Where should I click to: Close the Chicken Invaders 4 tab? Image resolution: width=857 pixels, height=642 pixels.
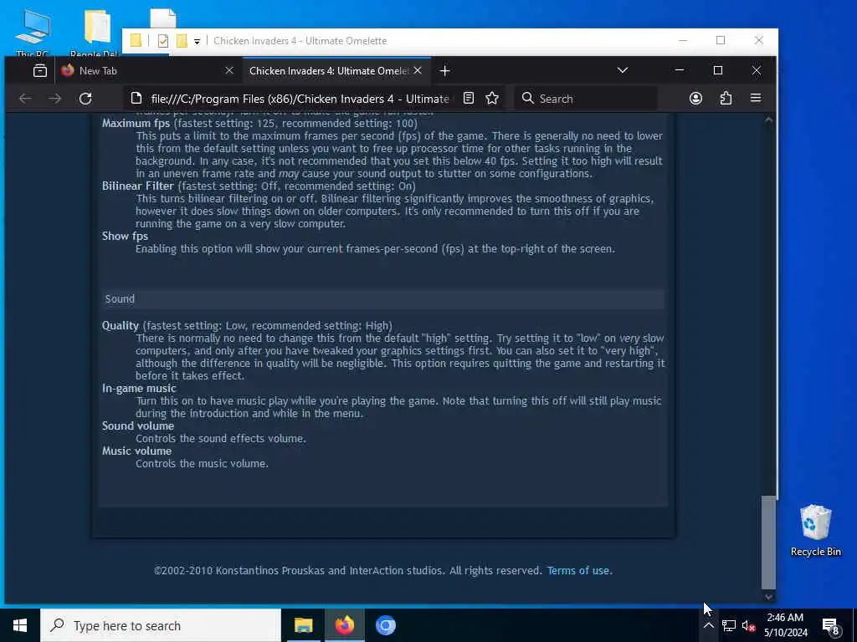(418, 70)
